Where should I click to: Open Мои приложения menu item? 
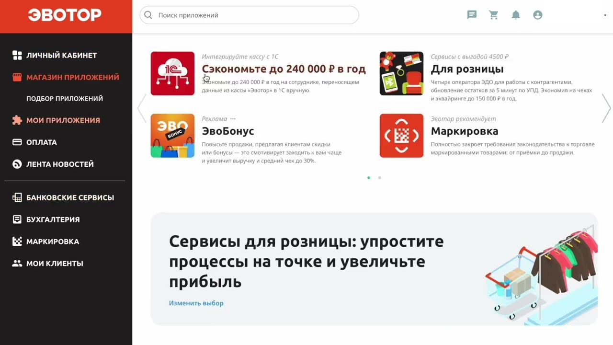(x=63, y=120)
